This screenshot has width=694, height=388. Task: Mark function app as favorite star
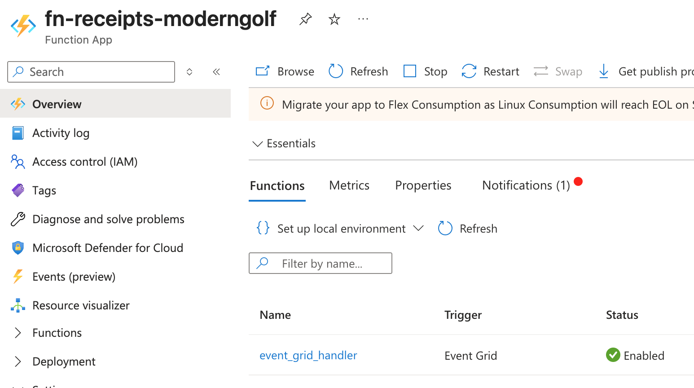coord(334,19)
